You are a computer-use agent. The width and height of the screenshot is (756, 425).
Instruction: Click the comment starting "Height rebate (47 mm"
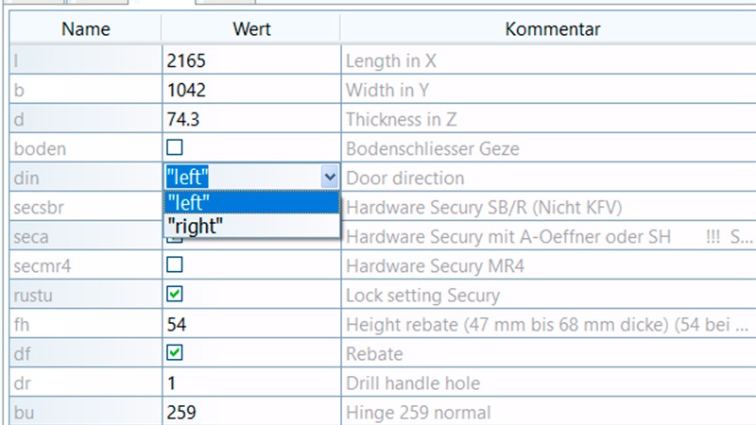pyautogui.click(x=547, y=325)
